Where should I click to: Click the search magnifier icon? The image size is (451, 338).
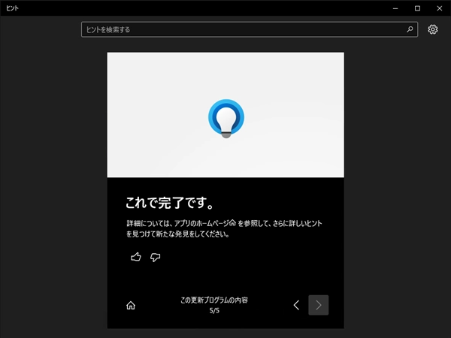click(410, 29)
